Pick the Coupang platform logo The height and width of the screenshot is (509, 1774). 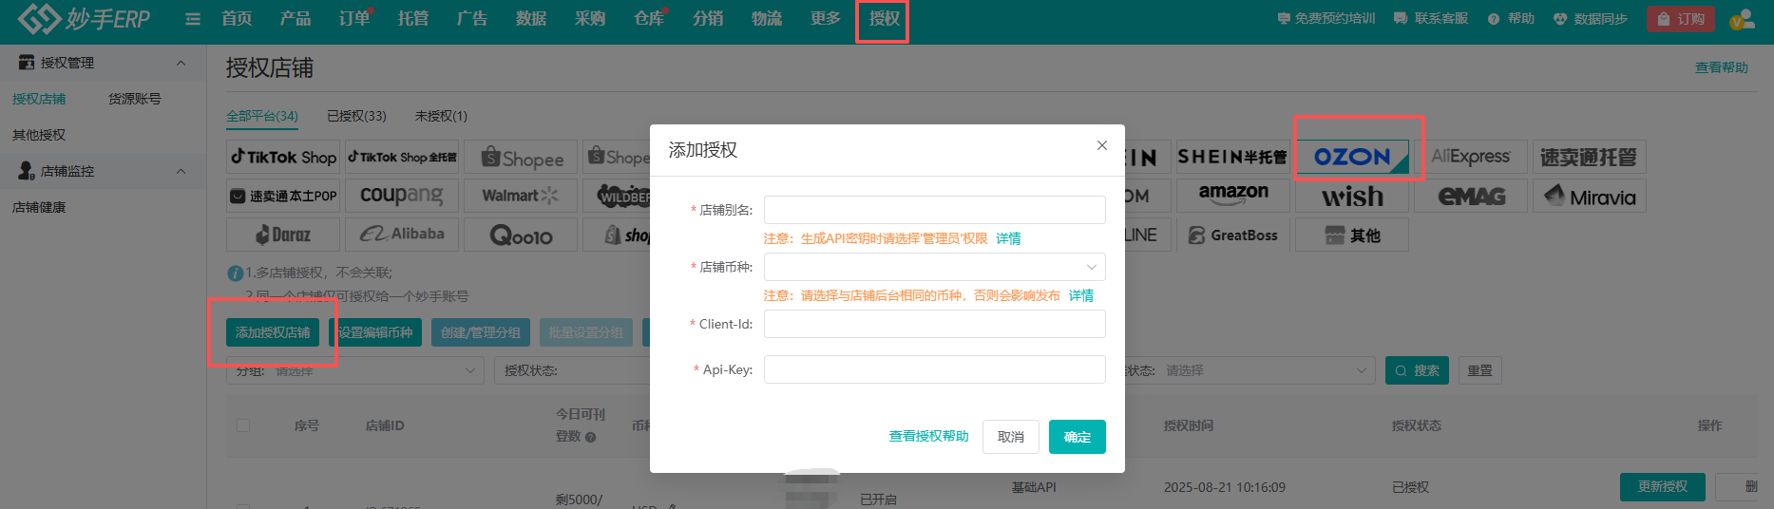click(401, 196)
